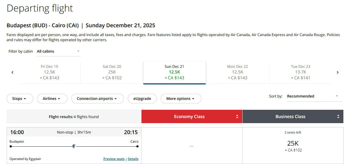Choose the Tue Dec 23 date tab
Image resolution: width=349 pixels, height=164 pixels.
click(x=300, y=72)
